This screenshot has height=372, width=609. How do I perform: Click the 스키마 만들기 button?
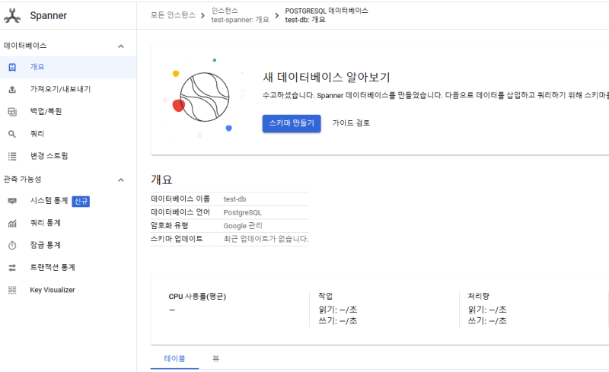coord(292,123)
